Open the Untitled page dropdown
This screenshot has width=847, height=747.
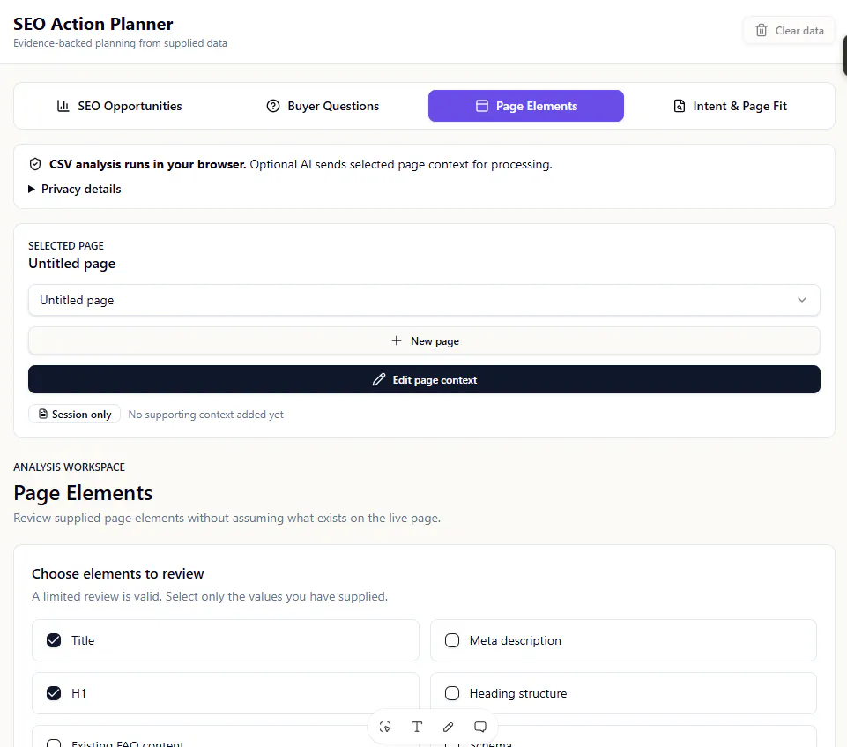coord(424,300)
